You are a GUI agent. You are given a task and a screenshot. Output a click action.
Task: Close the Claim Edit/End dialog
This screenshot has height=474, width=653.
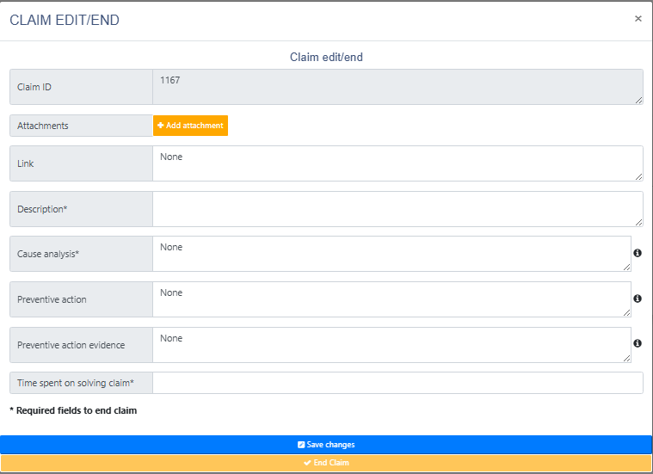(638, 18)
